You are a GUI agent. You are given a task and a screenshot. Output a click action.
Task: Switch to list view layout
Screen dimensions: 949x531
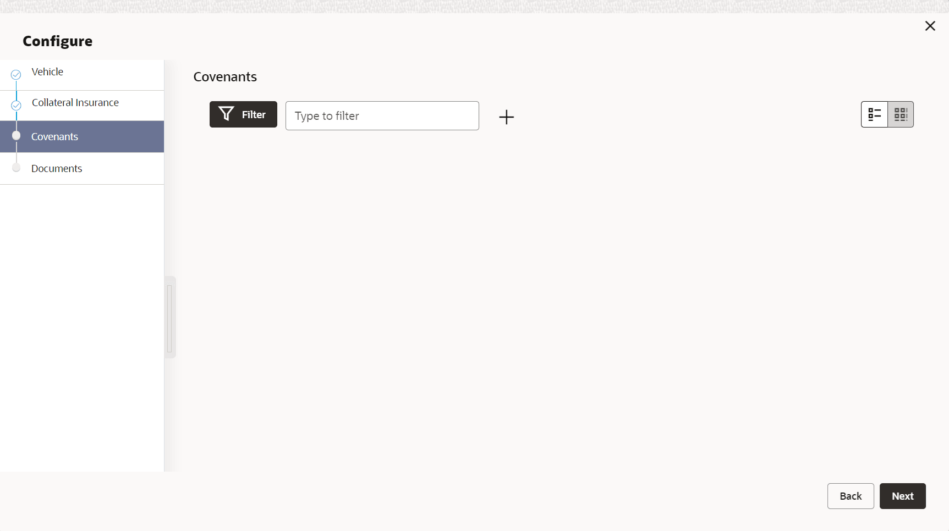[x=874, y=114]
